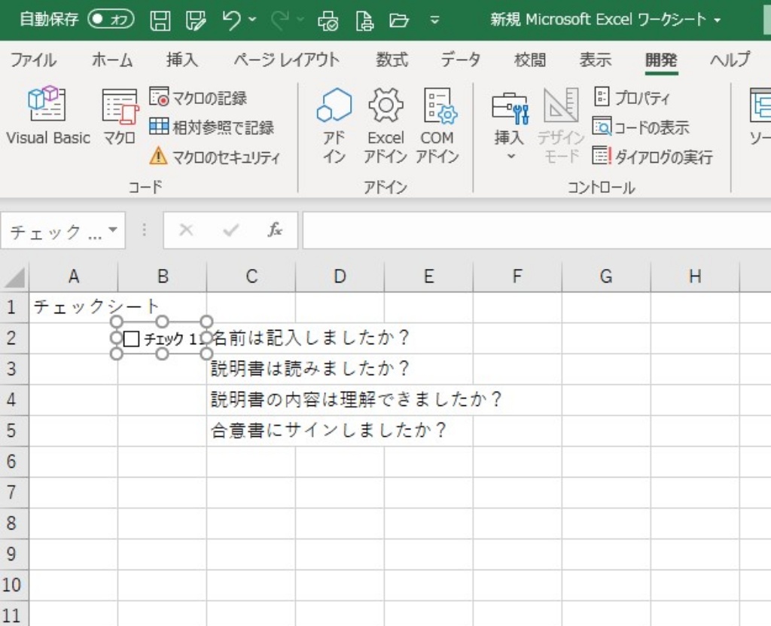Switch to the 数式 tab
Image resolution: width=771 pixels, height=626 pixels.
(x=392, y=60)
